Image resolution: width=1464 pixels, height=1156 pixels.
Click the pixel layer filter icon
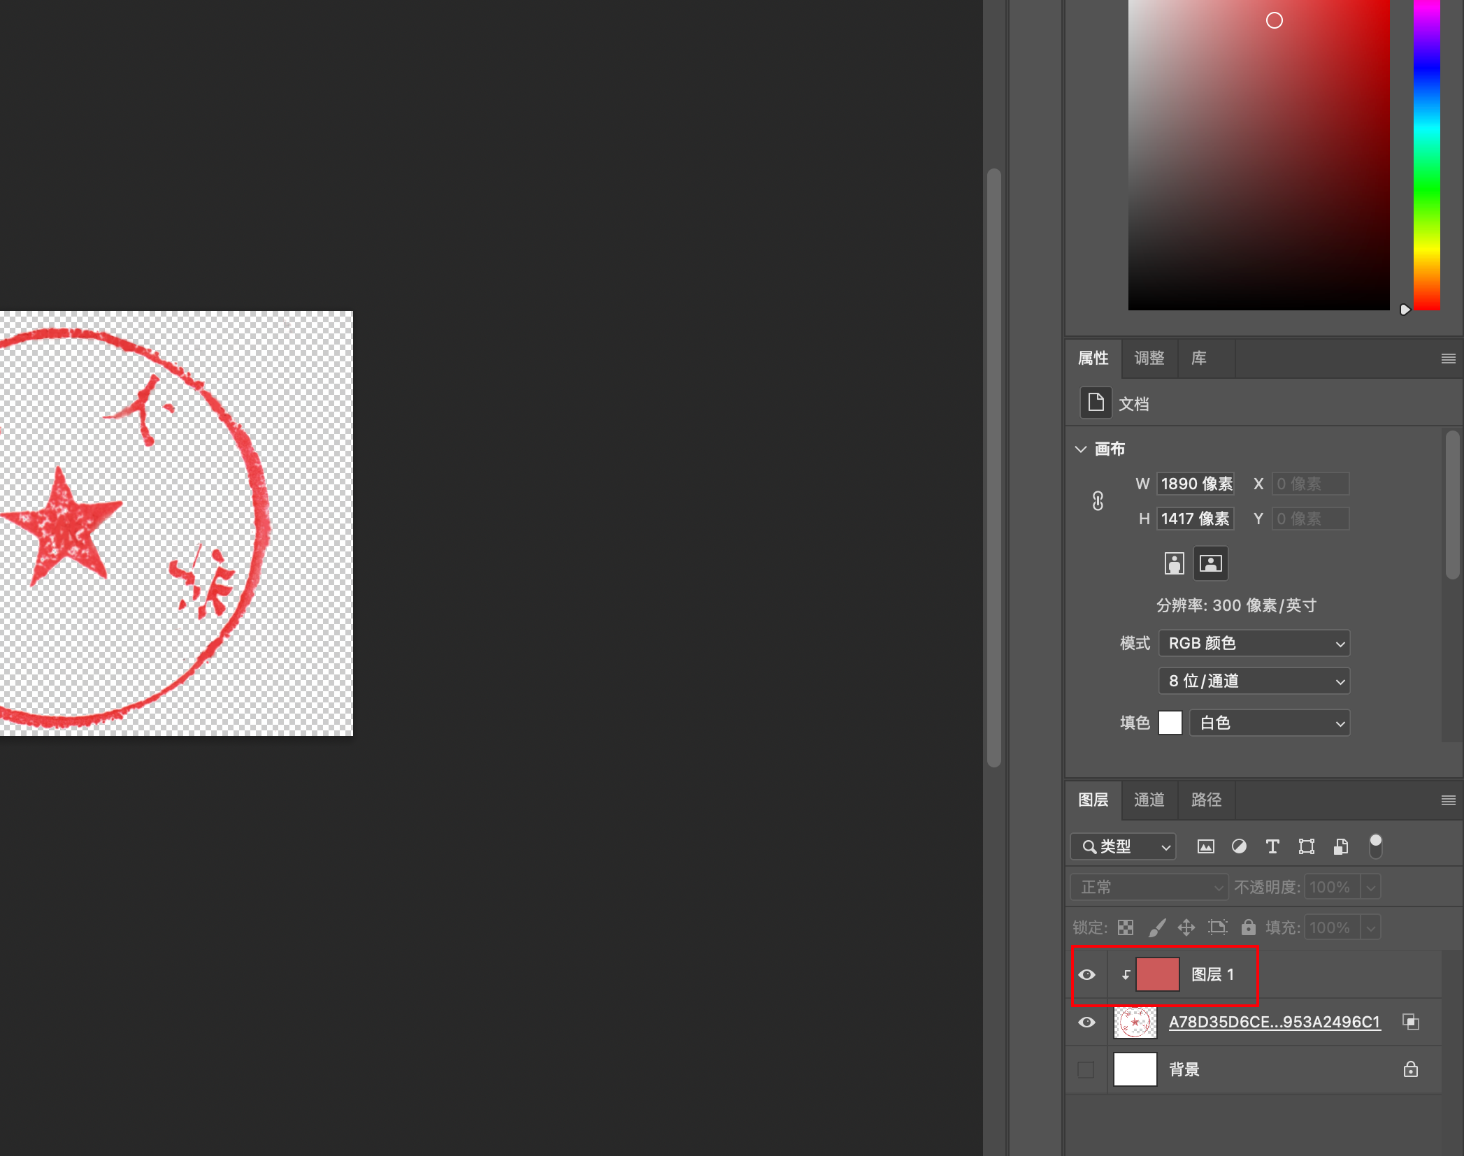[x=1205, y=846]
